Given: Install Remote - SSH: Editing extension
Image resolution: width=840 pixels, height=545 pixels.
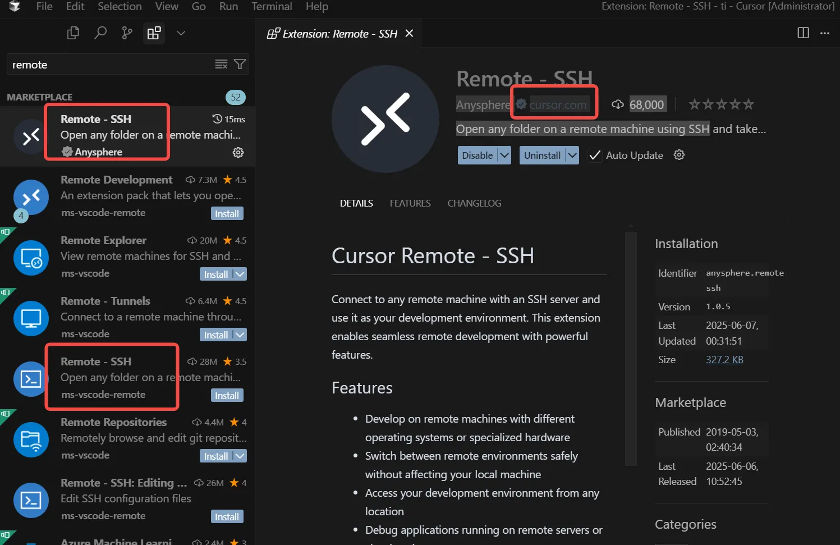Looking at the screenshot, I should (x=227, y=517).
